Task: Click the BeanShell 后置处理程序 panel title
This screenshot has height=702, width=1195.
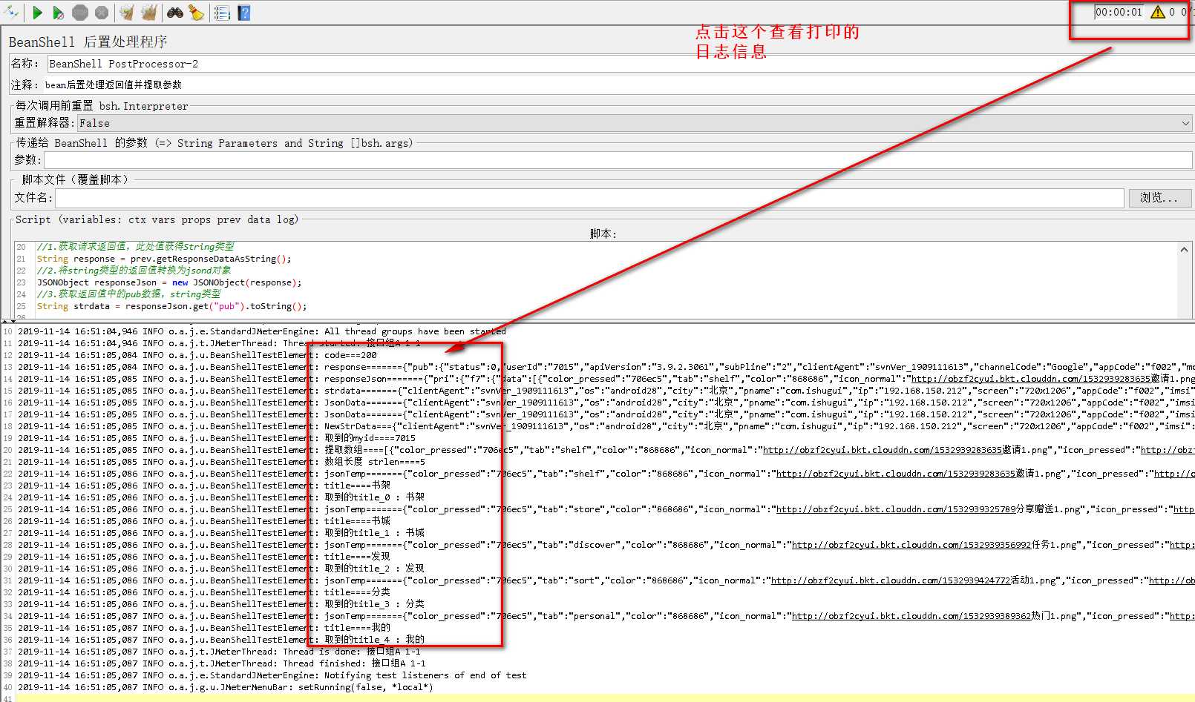Action: (88, 42)
